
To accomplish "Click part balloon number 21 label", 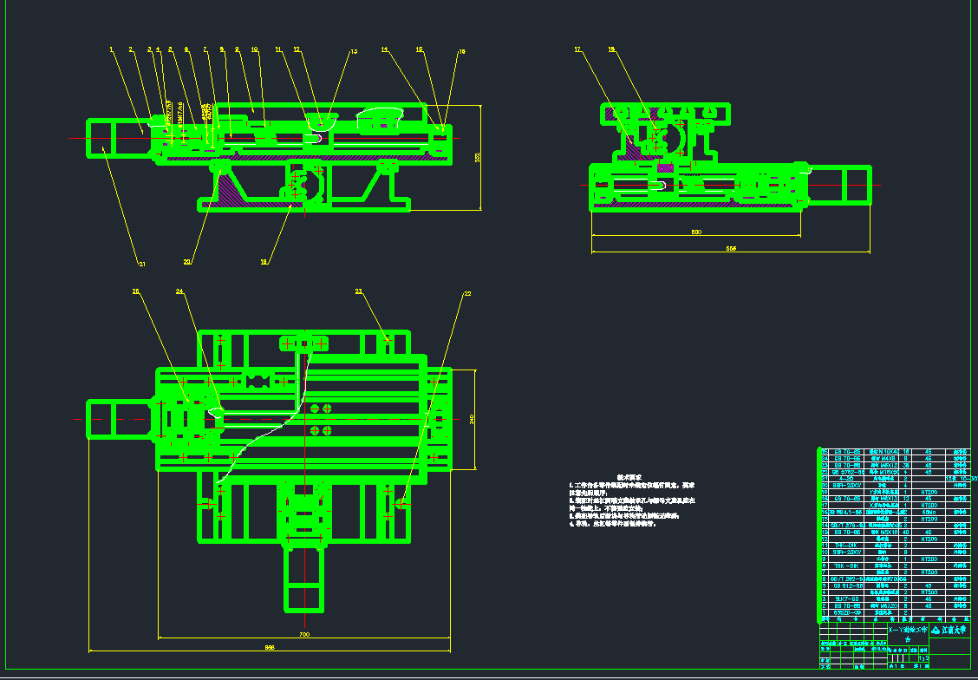I will coord(142,264).
